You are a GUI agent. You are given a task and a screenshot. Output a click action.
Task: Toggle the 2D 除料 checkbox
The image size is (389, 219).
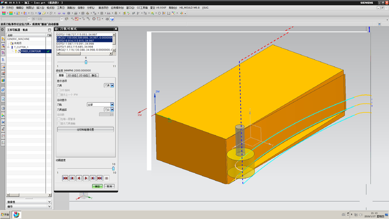click(59, 90)
